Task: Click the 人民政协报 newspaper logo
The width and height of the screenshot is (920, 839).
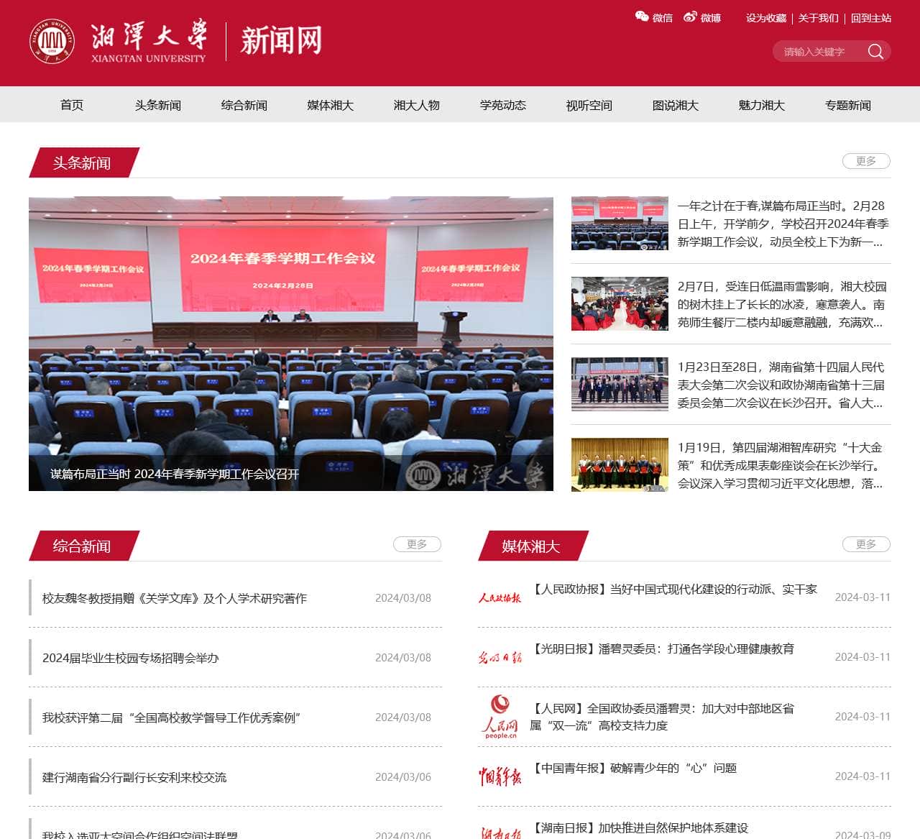Action: (500, 597)
